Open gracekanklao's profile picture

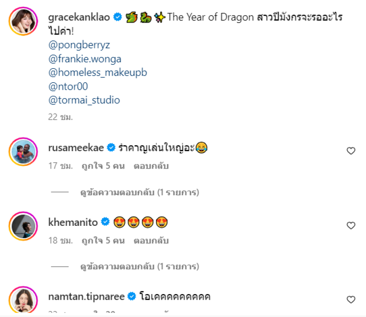point(23,22)
